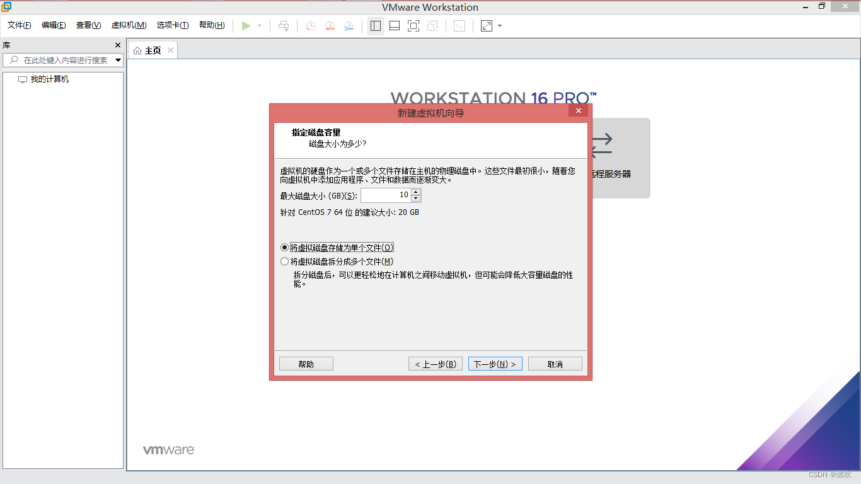Open the 文件 menu
The image size is (861, 484).
19,25
